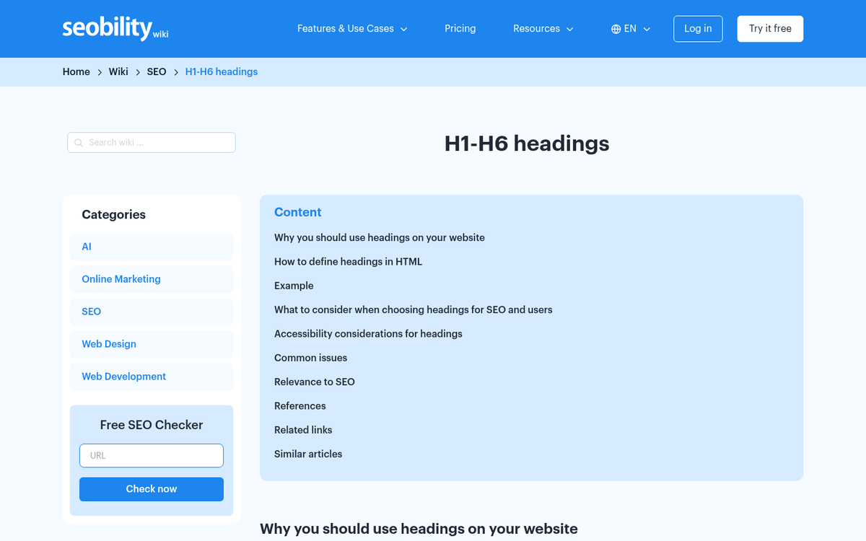Click the SEO breadcrumb link

pyautogui.click(x=157, y=71)
